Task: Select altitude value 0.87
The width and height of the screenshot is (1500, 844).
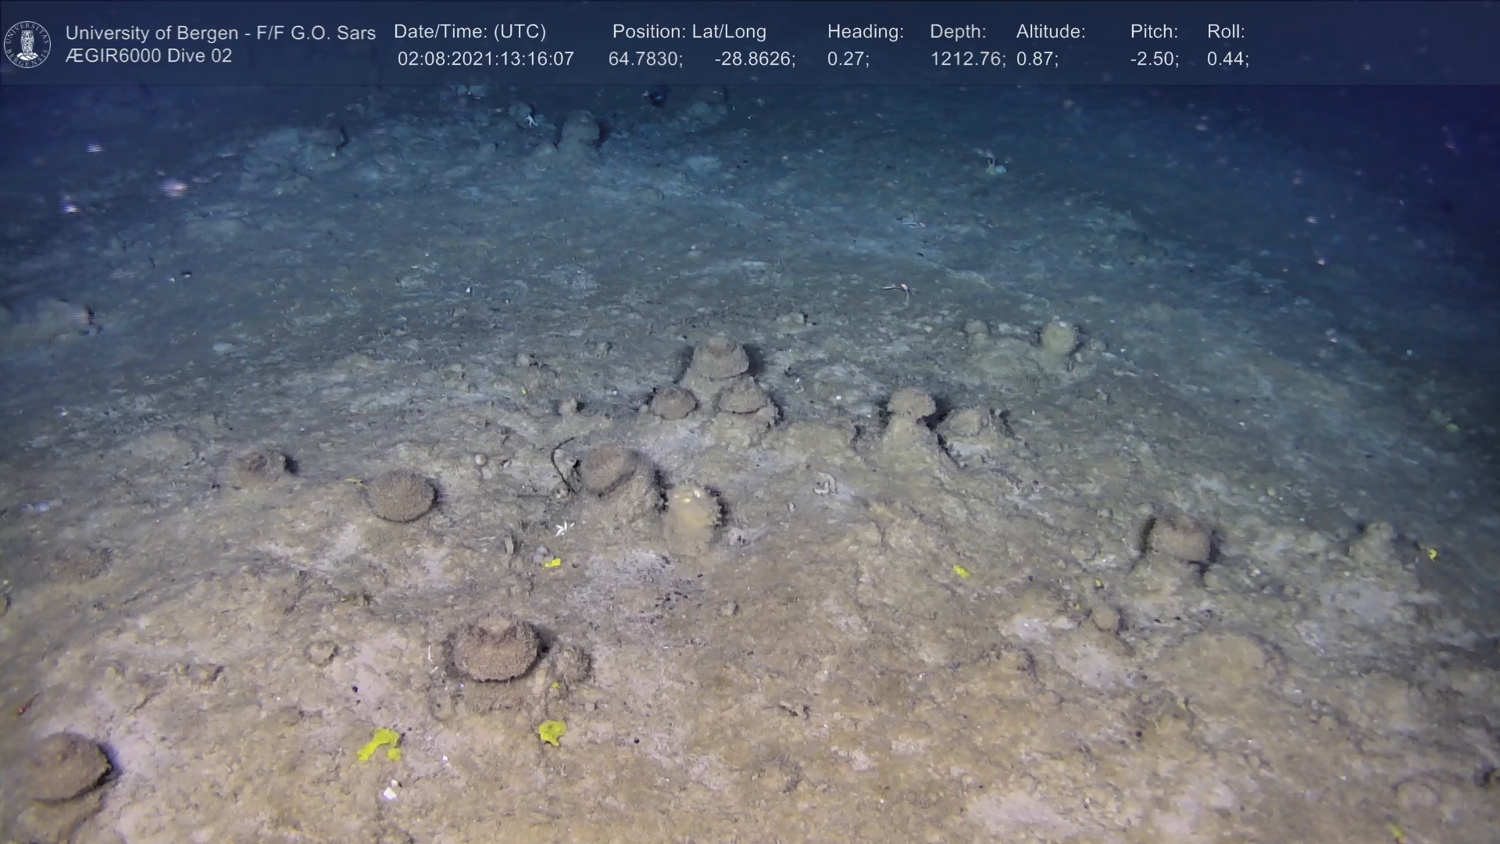Action: click(x=1037, y=59)
